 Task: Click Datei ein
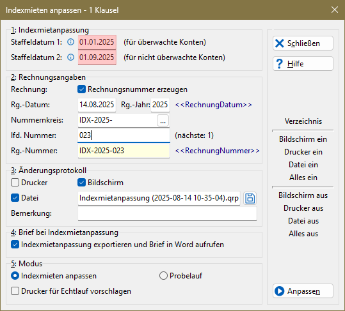(303, 165)
